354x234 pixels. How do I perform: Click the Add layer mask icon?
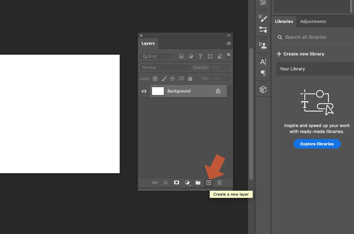(176, 183)
